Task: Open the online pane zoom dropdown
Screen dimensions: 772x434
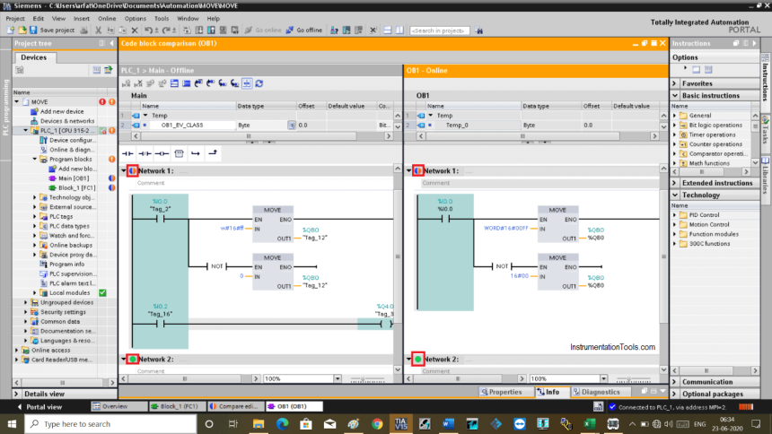Action: point(603,379)
